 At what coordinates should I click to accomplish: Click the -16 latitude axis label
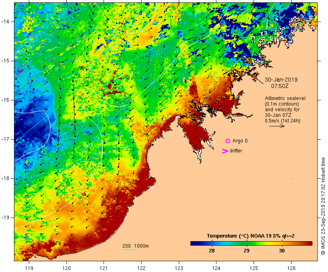point(5,100)
